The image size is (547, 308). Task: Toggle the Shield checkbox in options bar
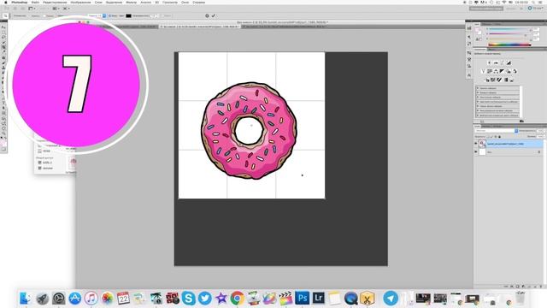coord(109,15)
